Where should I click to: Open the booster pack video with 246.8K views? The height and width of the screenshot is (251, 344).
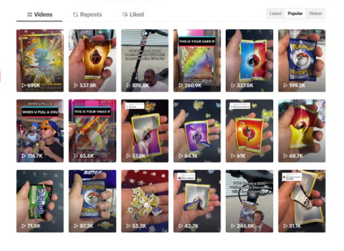249,201
